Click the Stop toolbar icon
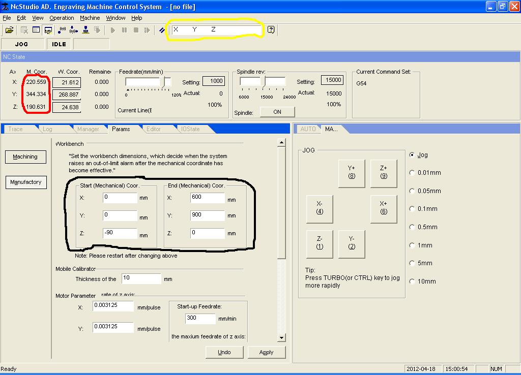 click(x=136, y=30)
